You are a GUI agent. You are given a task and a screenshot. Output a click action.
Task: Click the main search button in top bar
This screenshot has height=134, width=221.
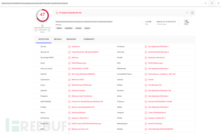click(x=212, y=3)
